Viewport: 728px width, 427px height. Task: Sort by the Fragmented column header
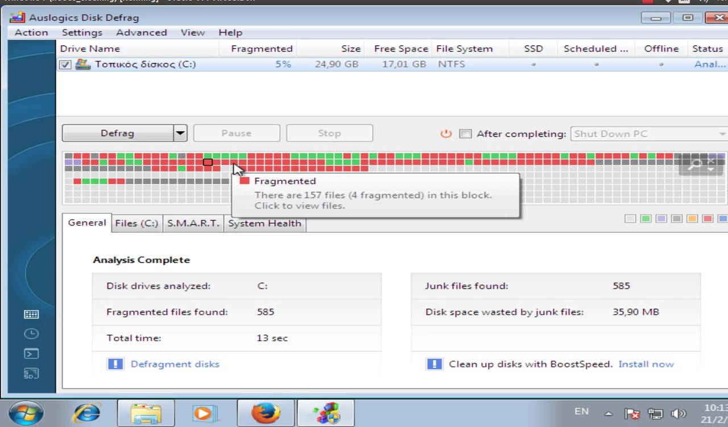point(258,49)
